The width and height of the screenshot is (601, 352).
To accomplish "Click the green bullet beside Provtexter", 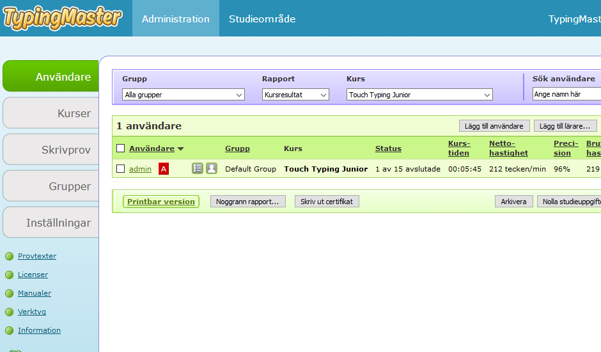I will (x=9, y=257).
